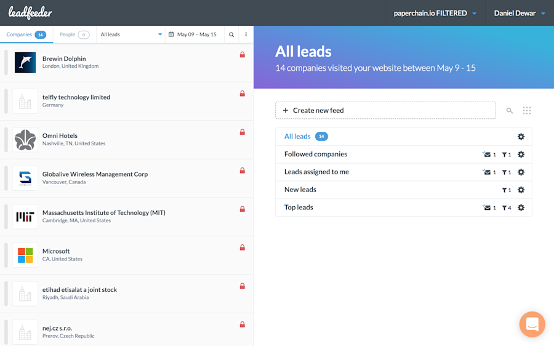554x346 pixels.
Task: Open the search icon in the companies toolbar
Action: coord(231,34)
